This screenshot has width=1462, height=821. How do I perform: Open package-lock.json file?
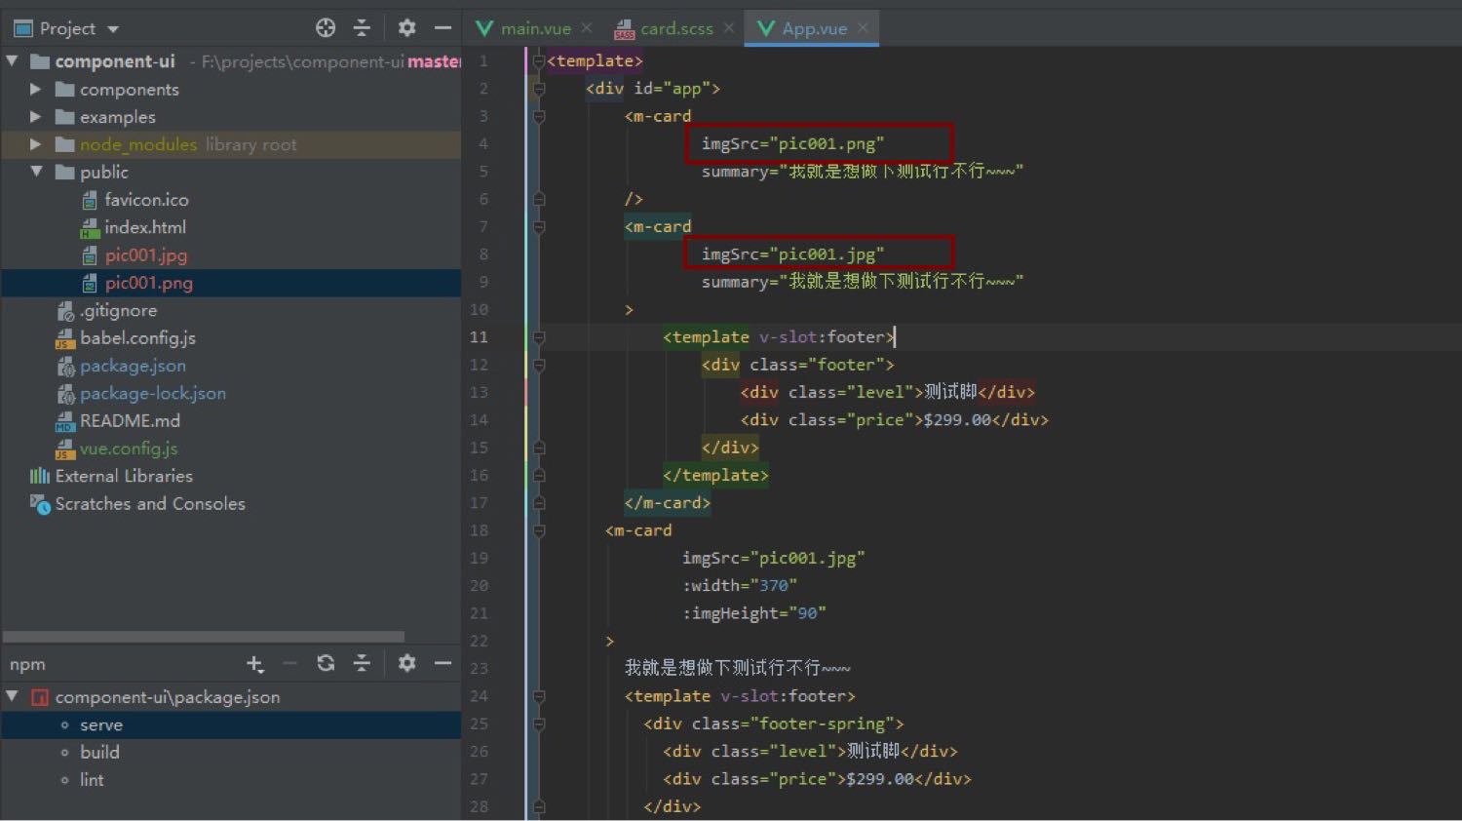(153, 393)
